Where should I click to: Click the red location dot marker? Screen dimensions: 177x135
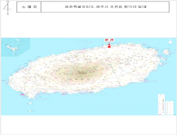click(x=109, y=47)
